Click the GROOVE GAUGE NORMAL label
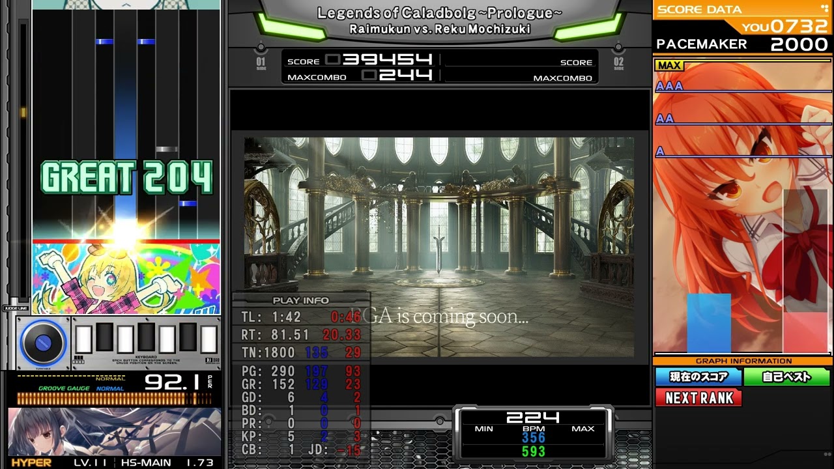Screen dimensions: 834x469 click(81, 388)
